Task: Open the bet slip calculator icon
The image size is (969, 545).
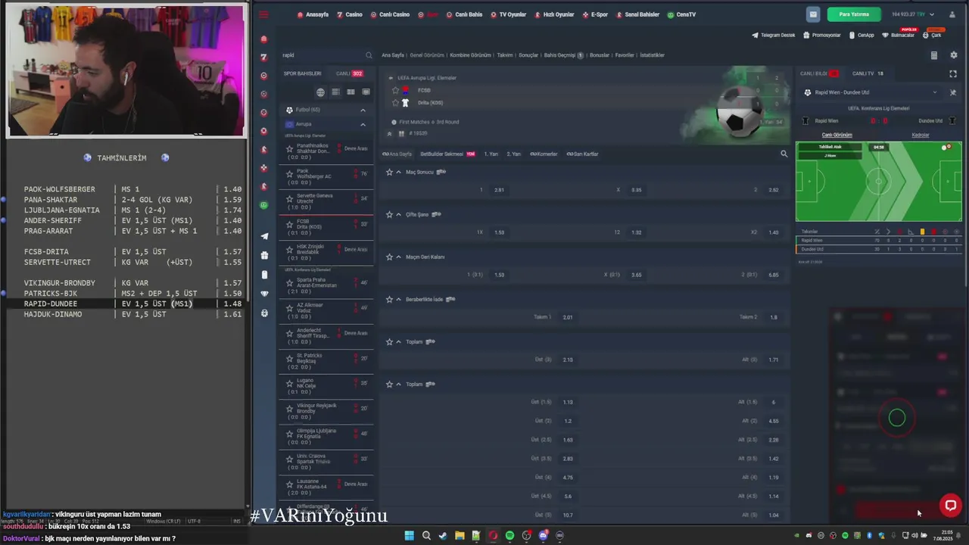Action: pyautogui.click(x=933, y=55)
